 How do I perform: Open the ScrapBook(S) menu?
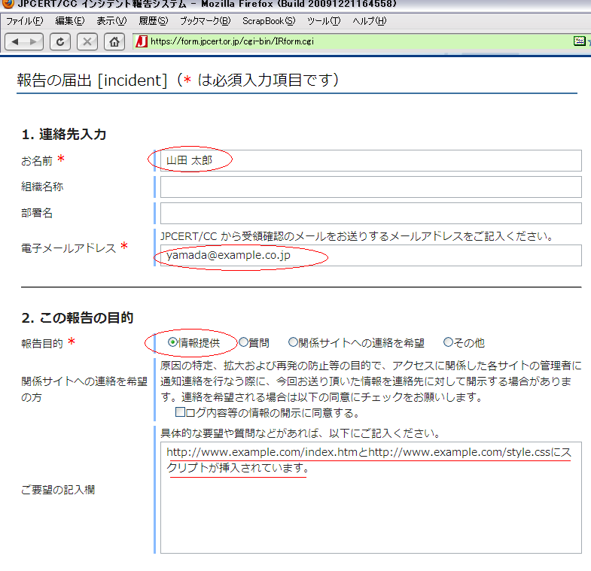click(269, 21)
